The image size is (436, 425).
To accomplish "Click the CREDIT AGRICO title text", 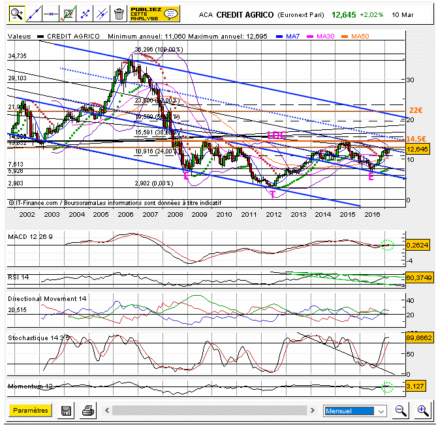I will click(x=245, y=15).
